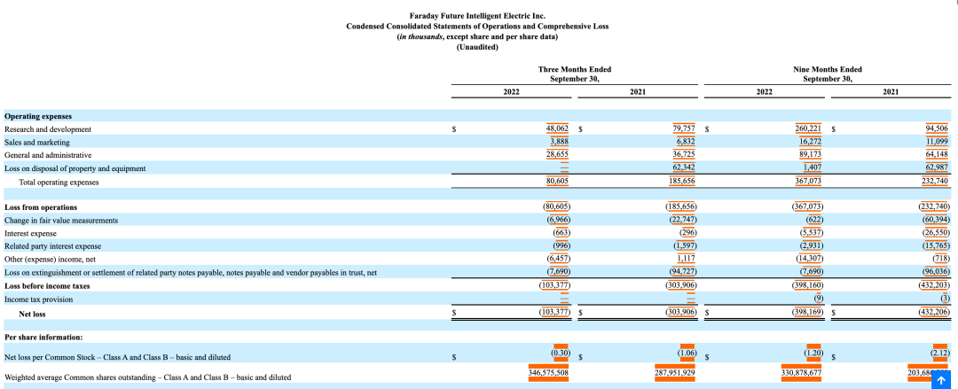Select the Loss from operations row label

[x=41, y=207]
